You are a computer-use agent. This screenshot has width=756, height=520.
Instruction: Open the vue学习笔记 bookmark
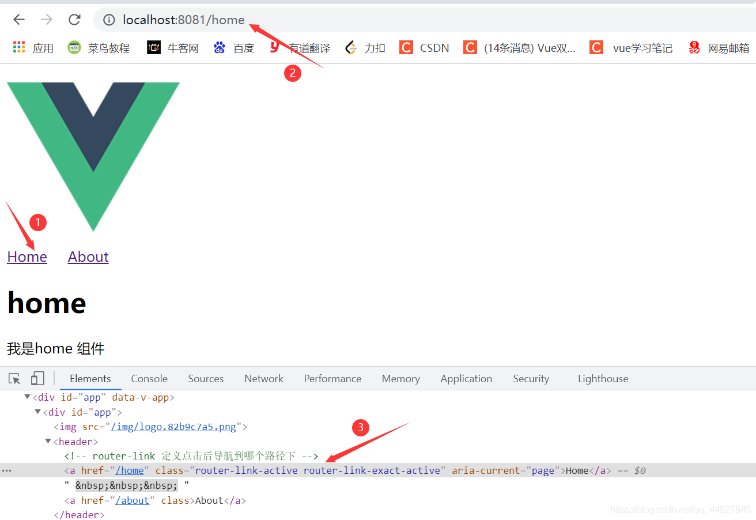tap(631, 48)
